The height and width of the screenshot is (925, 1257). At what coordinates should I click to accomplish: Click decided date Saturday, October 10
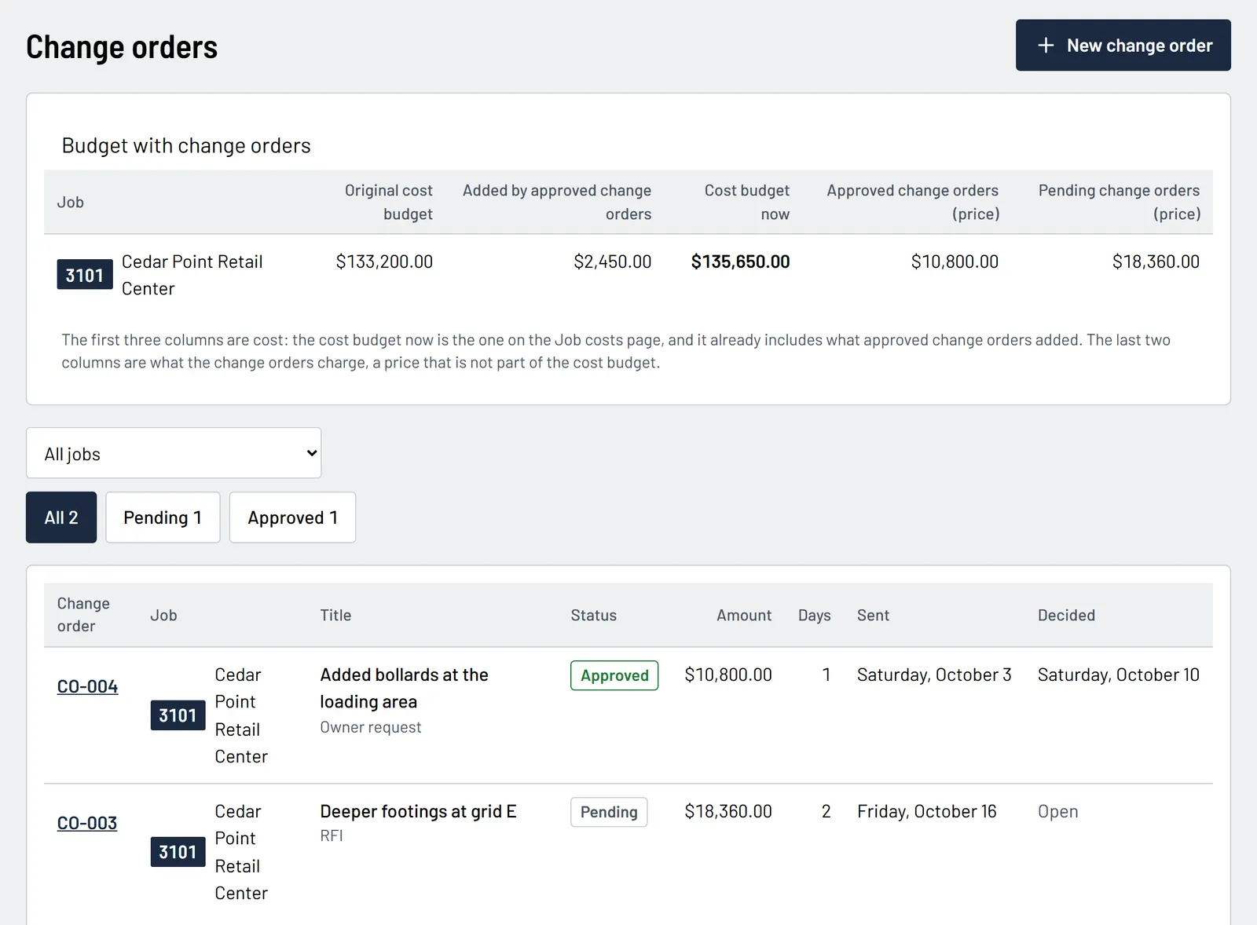coord(1119,675)
